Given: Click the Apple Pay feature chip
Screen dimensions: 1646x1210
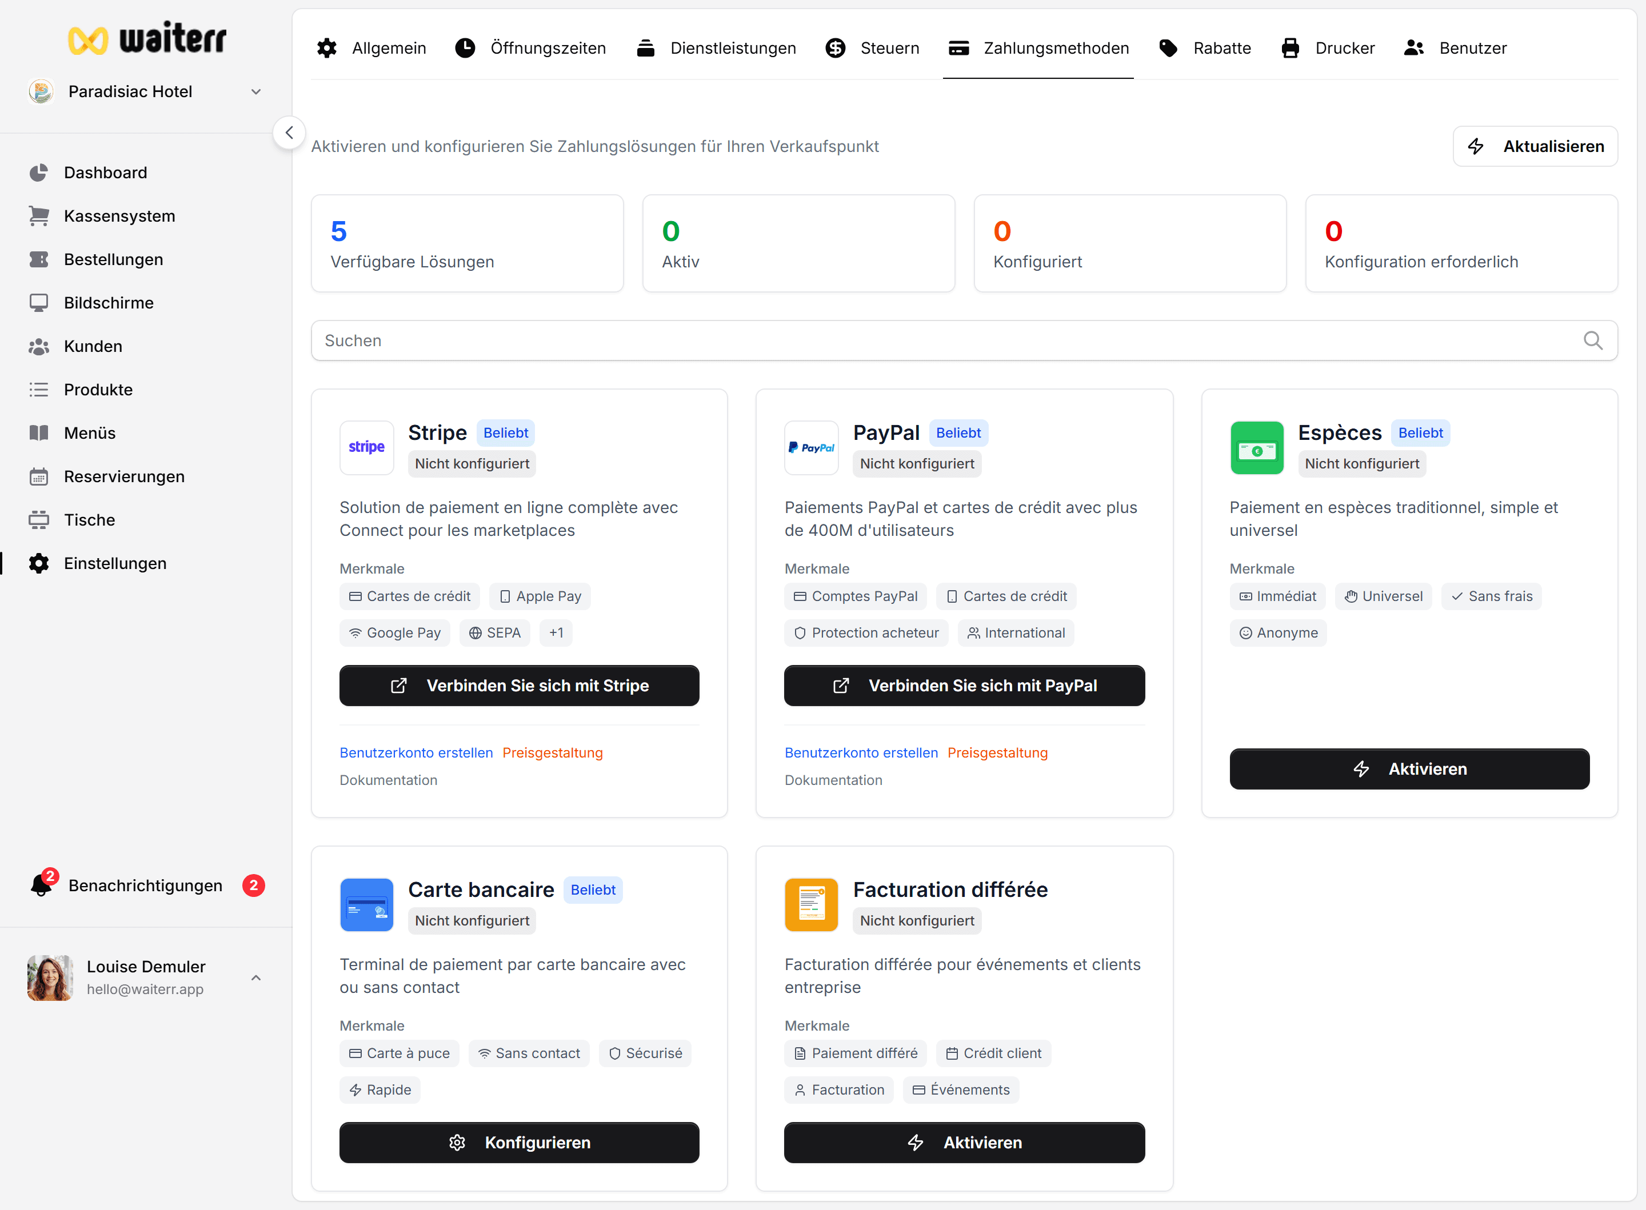Looking at the screenshot, I should [x=540, y=596].
